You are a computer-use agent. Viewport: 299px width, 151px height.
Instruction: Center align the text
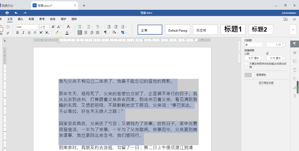86,32
